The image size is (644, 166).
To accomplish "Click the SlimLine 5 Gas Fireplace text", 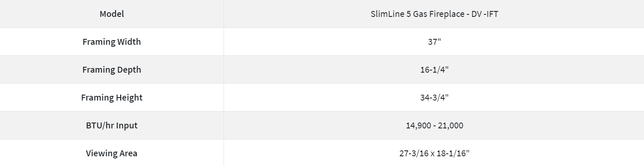I will pos(417,14).
